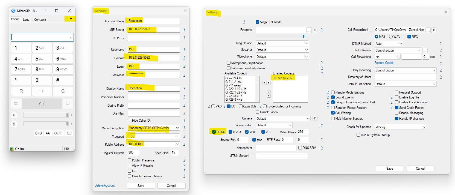Click the ringtone volume slider handle
Screen dimensions: 455x195
pos(304,37)
